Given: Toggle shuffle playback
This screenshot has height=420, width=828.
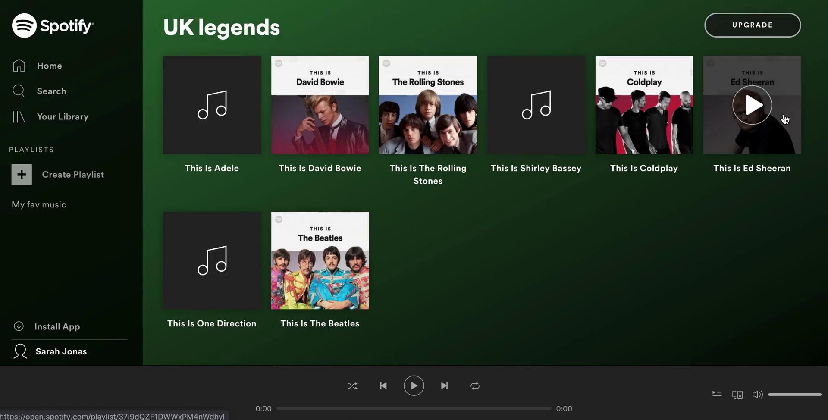Looking at the screenshot, I should pos(352,386).
